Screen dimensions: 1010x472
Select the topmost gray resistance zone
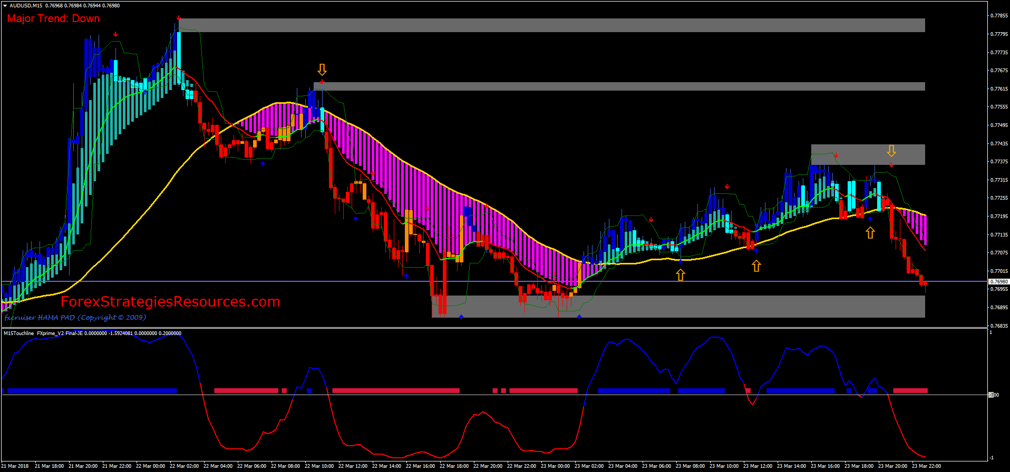(552, 25)
